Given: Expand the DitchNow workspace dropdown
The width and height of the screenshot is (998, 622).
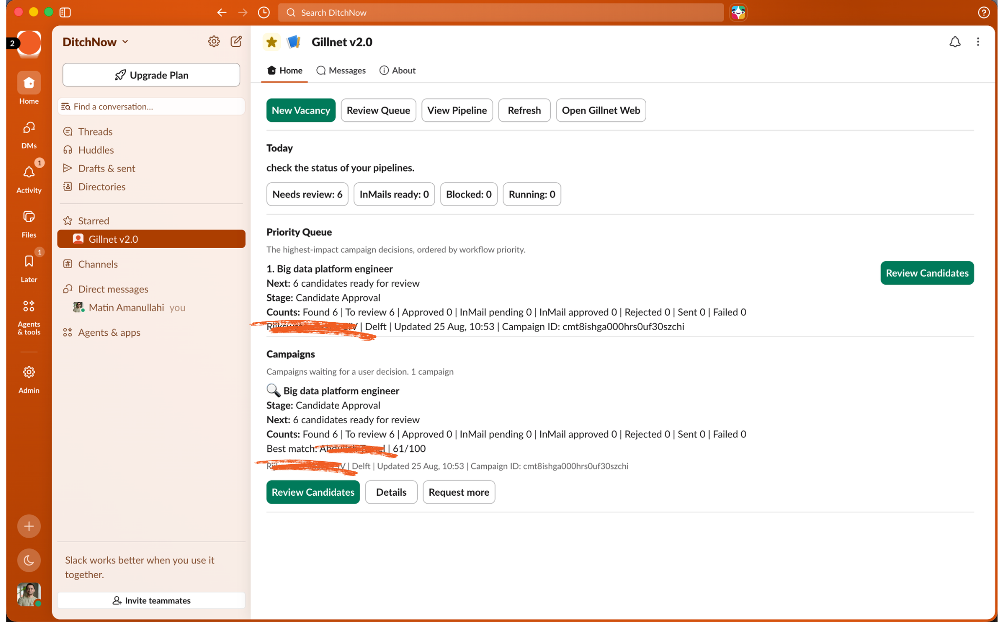Looking at the screenshot, I should (x=96, y=42).
